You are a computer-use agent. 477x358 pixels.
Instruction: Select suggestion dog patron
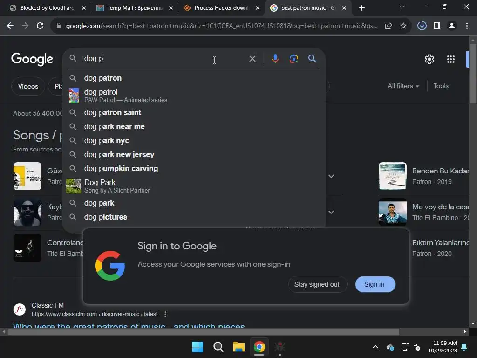(194, 78)
